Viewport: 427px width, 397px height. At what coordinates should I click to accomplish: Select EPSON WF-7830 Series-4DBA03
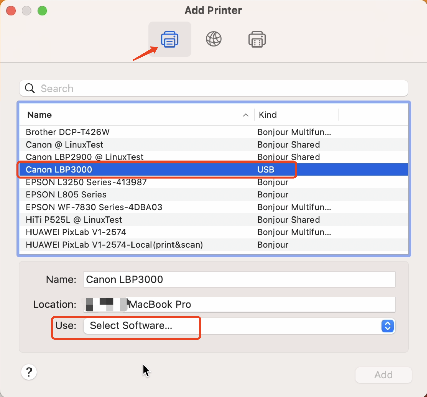tap(94, 207)
